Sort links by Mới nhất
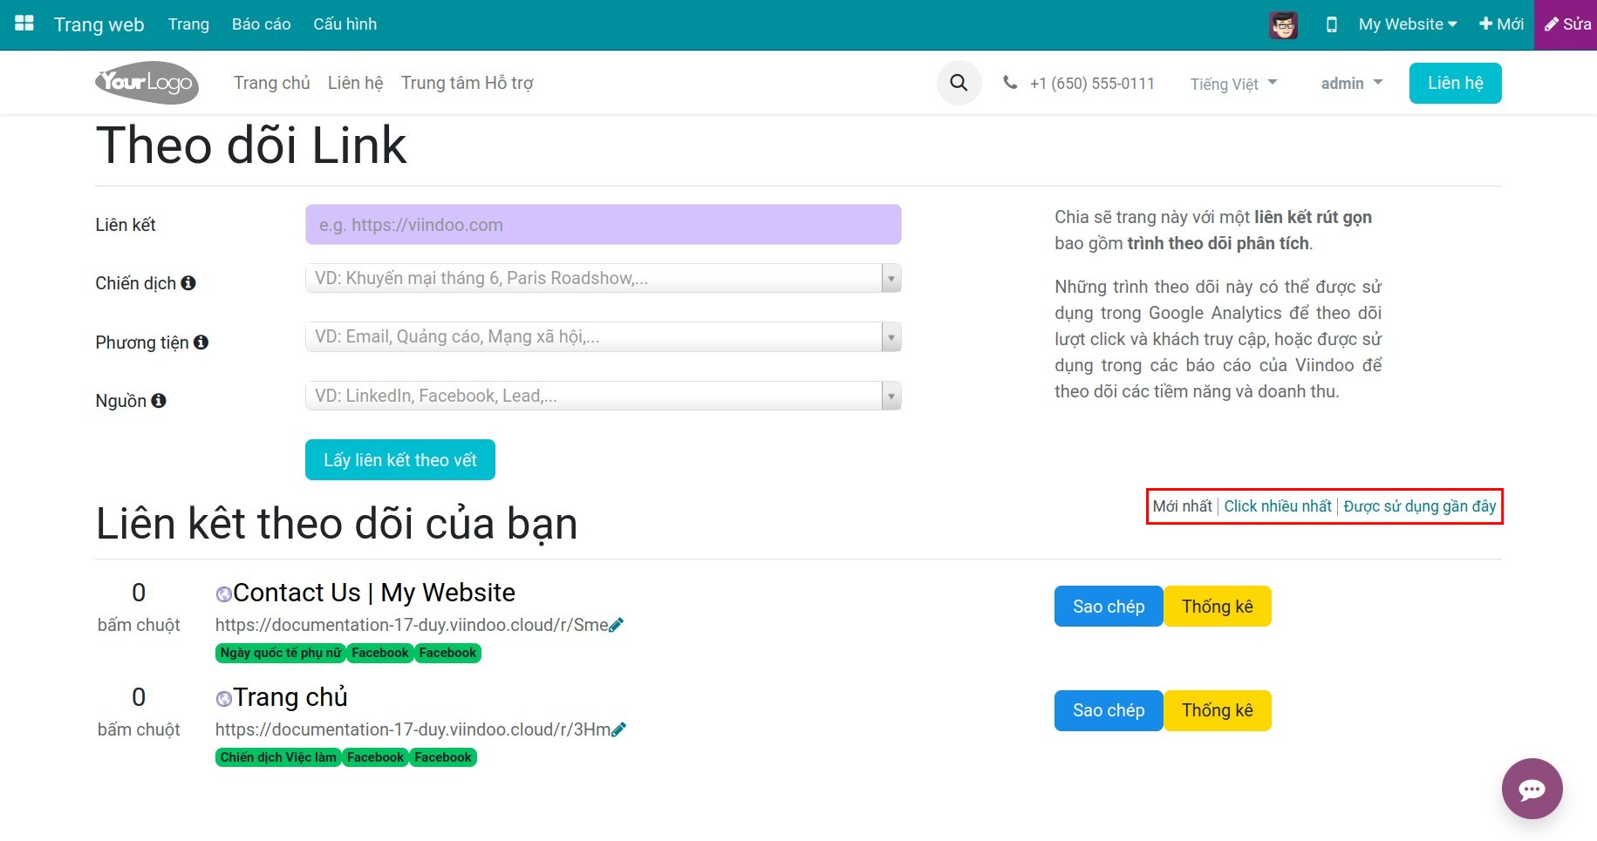Screen dimensions: 1597x841 point(1183,506)
